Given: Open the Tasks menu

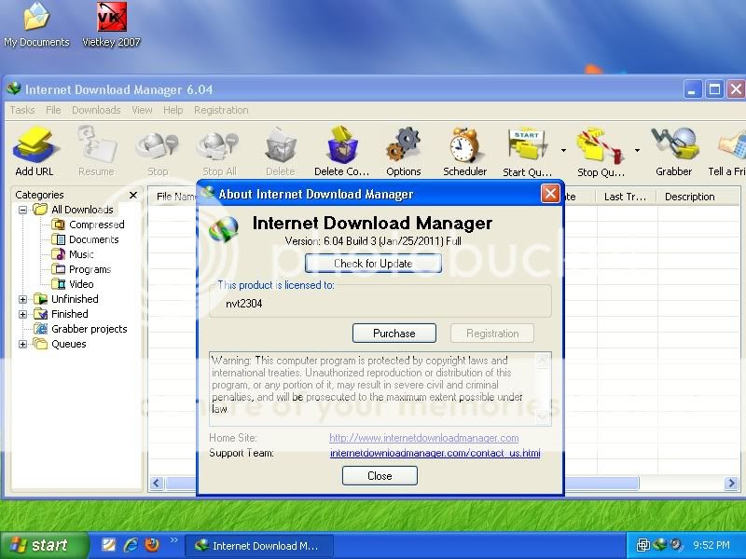Looking at the screenshot, I should [x=22, y=110].
